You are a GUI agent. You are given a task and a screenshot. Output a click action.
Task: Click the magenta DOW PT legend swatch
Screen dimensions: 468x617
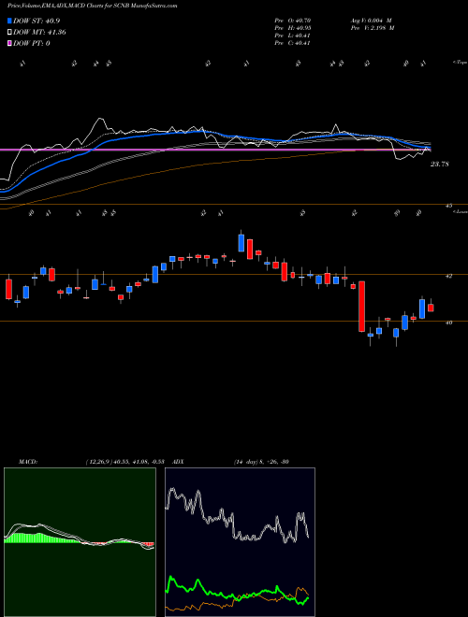coord(9,43)
